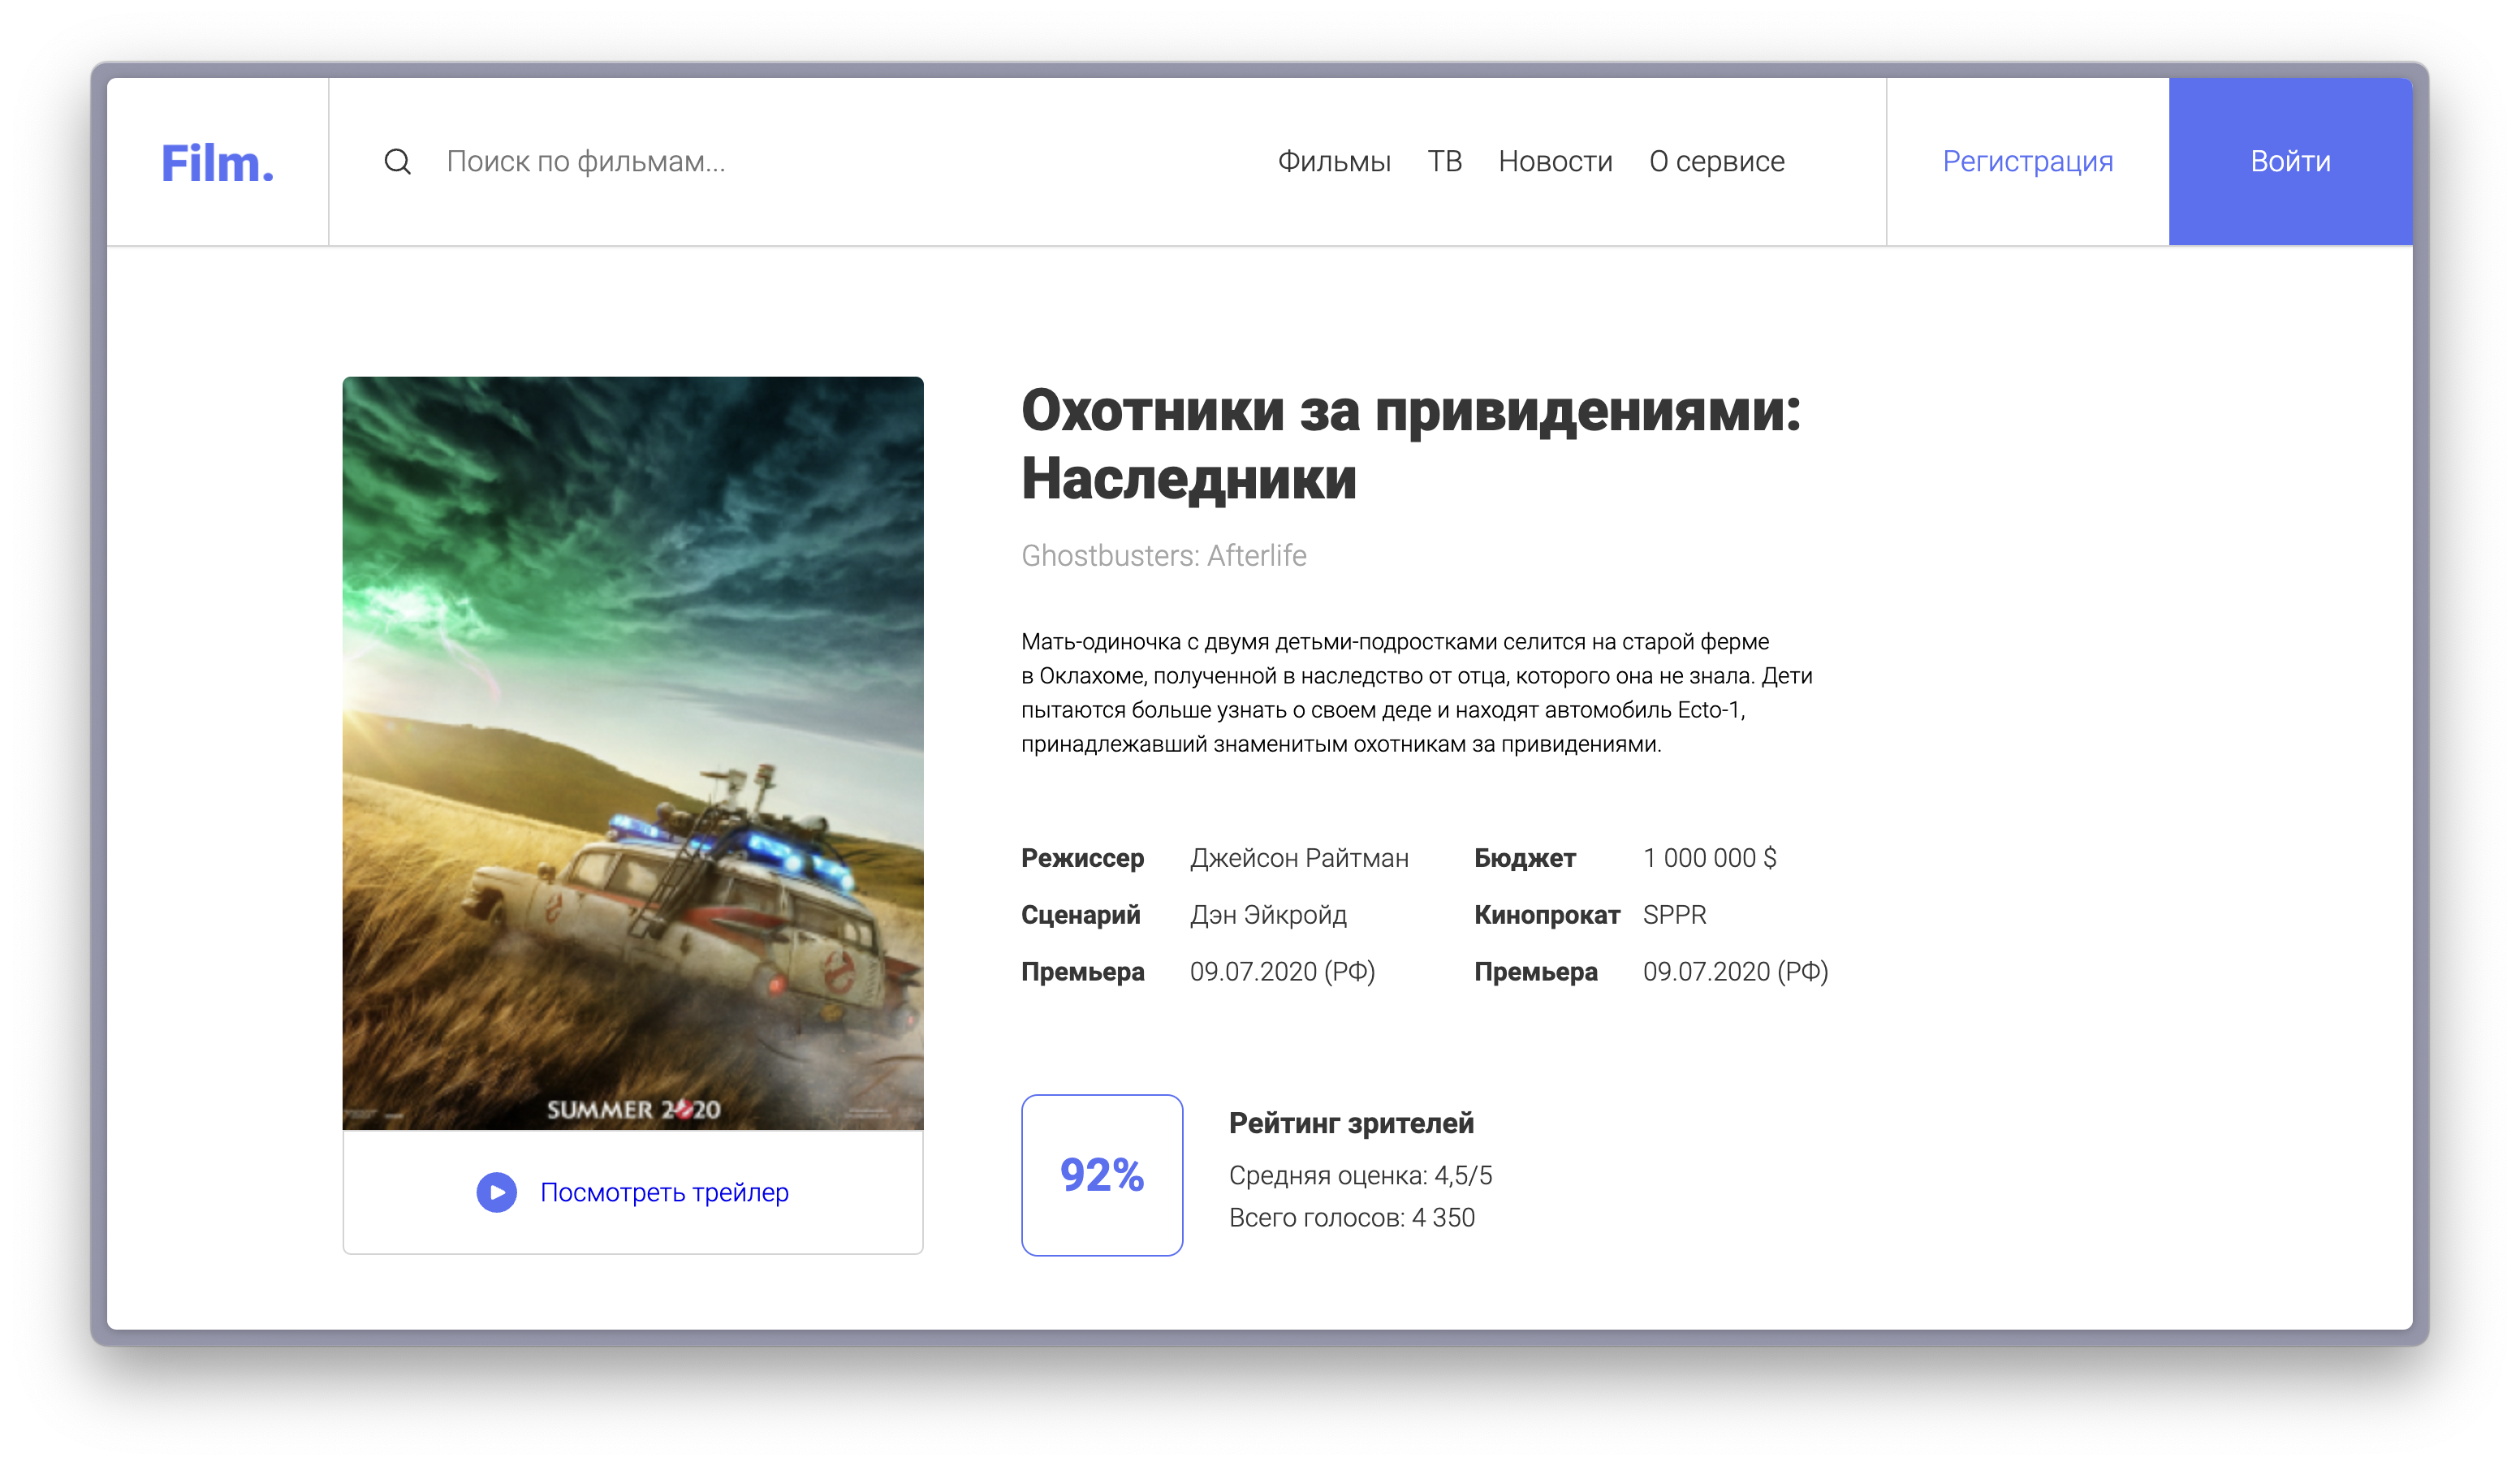2520x1466 pixels.
Task: Click the Посмотреть трейлер link
Action: pos(663,1192)
